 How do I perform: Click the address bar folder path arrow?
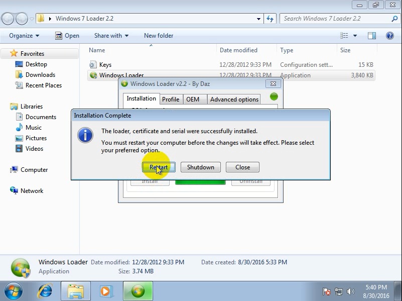click(x=50, y=19)
